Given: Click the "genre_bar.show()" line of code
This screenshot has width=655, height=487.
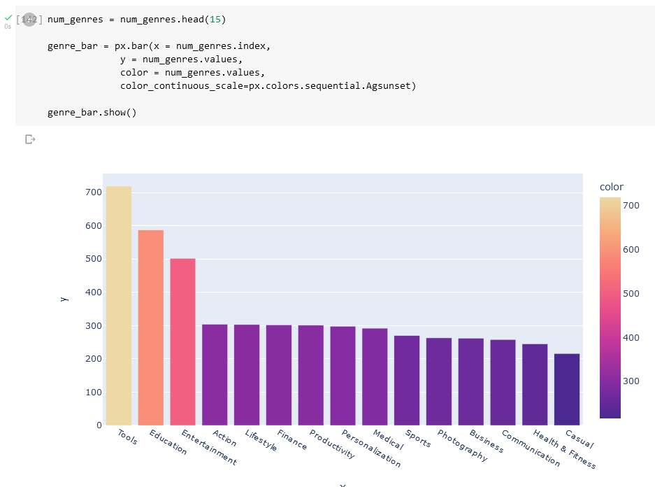Looking at the screenshot, I should point(92,112).
